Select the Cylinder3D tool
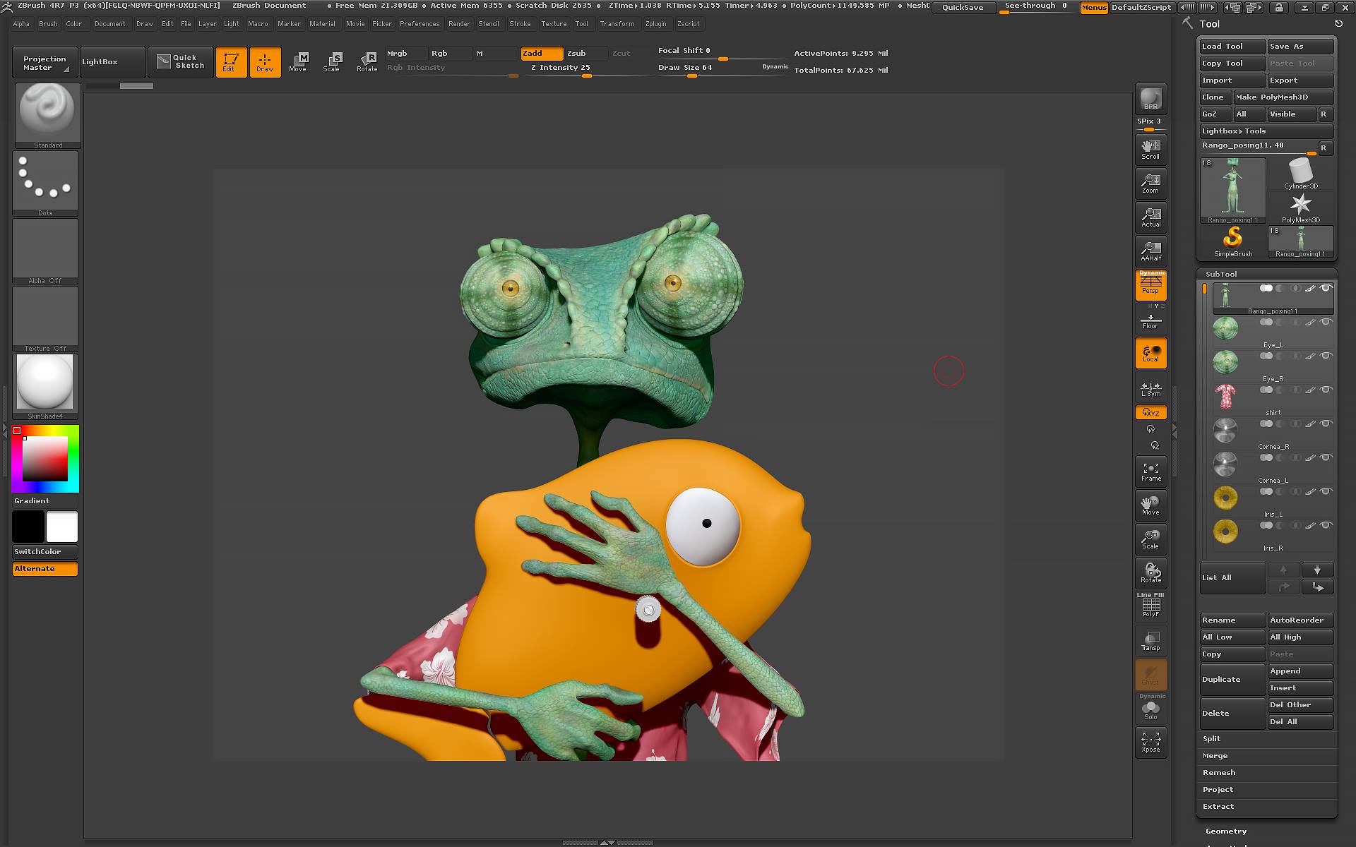 [x=1300, y=174]
